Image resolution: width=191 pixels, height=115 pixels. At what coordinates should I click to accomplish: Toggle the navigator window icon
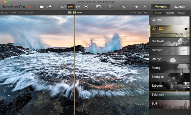[x=98, y=7]
